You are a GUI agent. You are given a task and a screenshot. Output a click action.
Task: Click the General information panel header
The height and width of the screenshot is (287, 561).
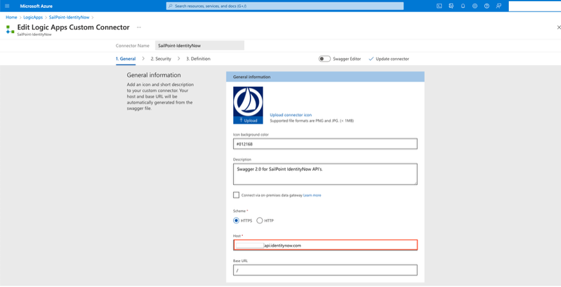pos(325,77)
